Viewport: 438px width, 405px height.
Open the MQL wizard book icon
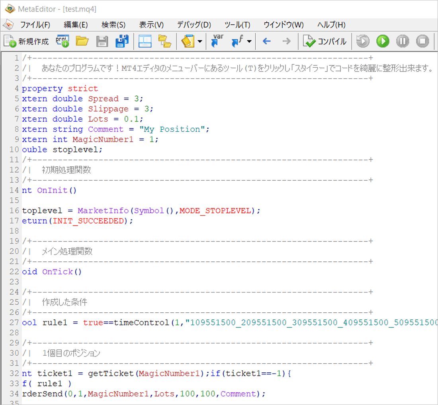pyautogui.click(x=188, y=41)
